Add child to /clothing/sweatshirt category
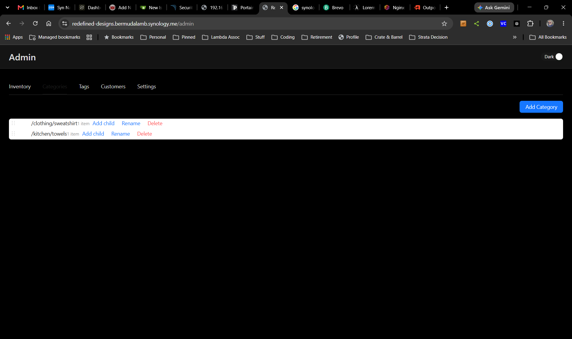 point(103,123)
